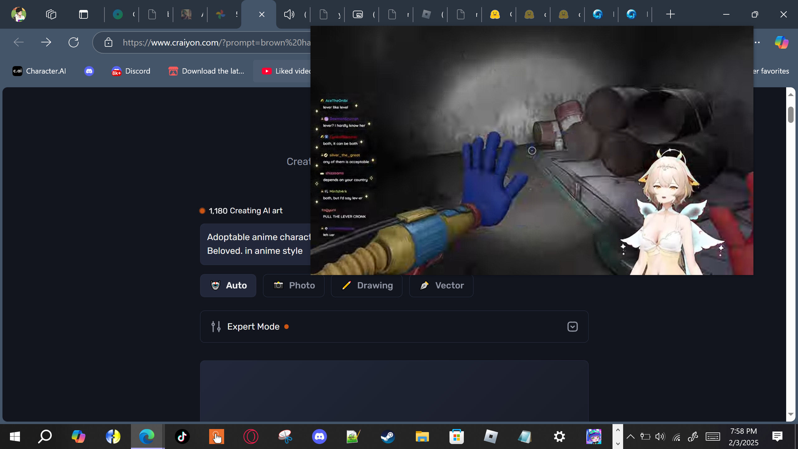Click the picture-in-picture video overlay
Screen dimensions: 798x449
532,150
